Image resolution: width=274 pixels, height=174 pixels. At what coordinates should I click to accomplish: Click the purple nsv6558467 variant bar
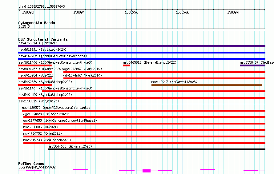click(253, 65)
